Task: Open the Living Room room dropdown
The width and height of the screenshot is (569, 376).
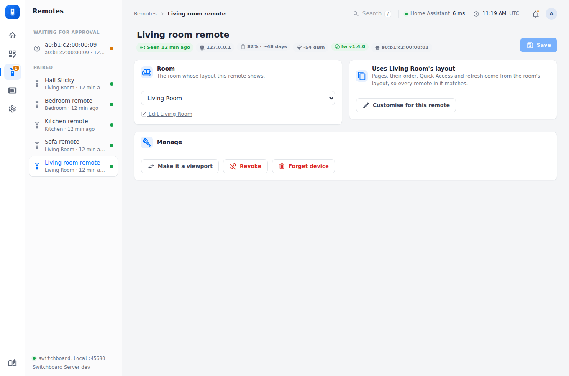Action: 238,98
